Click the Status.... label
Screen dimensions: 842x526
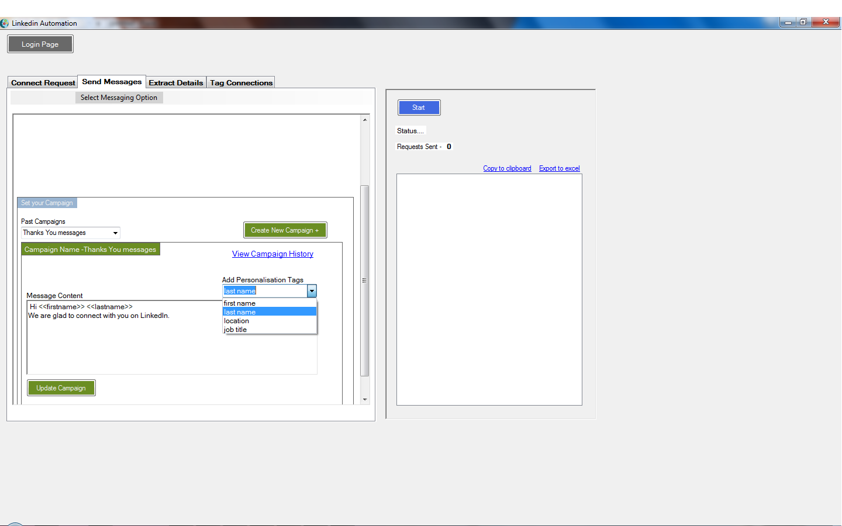point(410,131)
